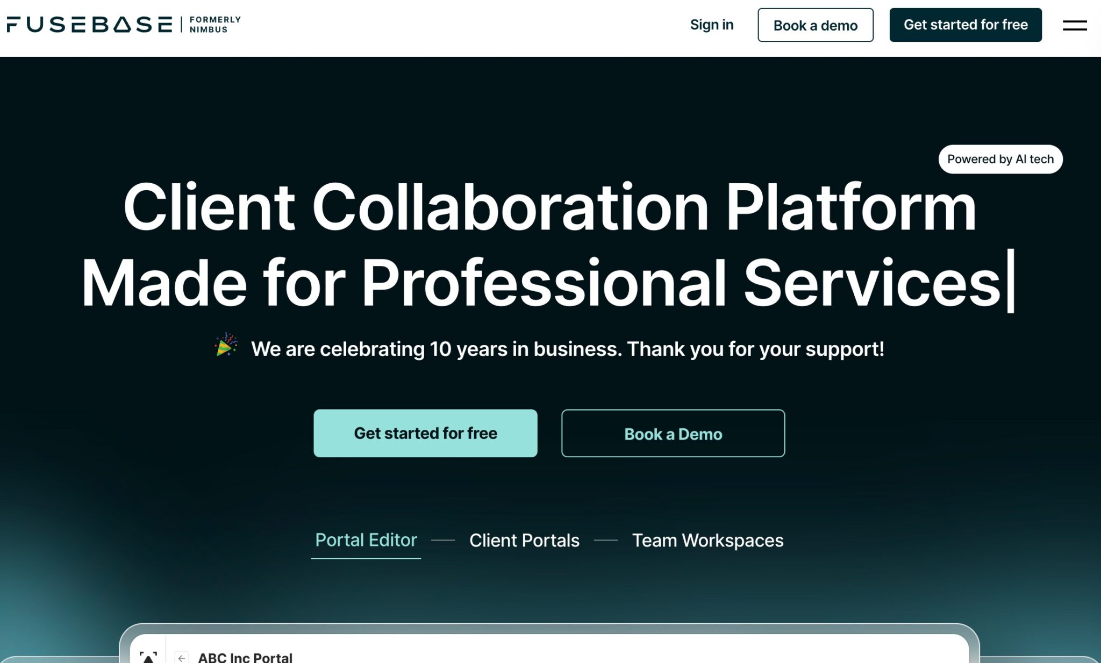The height and width of the screenshot is (663, 1101).
Task: Click the teal Get started for free hero button
Action: pos(425,433)
